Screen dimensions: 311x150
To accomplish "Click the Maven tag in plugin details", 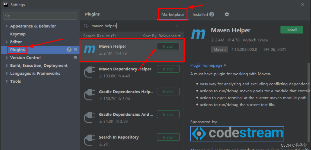I will point(220,49).
